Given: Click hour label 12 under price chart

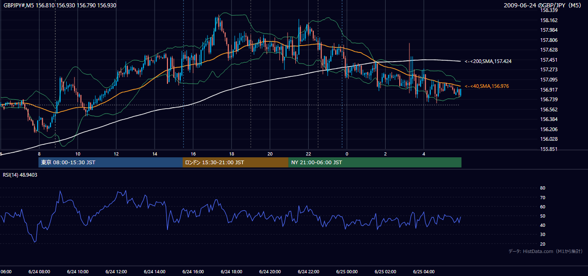Looking at the screenshot, I should (x=116, y=154).
